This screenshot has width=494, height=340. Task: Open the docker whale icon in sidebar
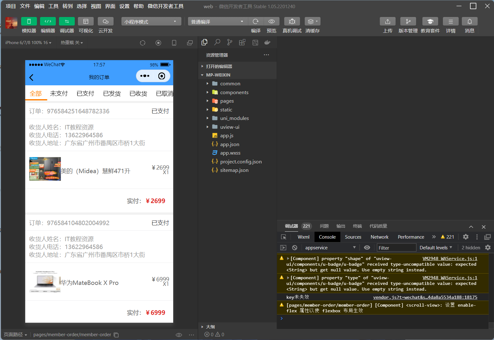click(268, 42)
